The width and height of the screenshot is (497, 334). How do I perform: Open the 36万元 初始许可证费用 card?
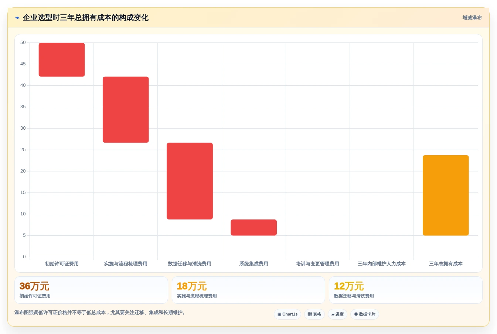[91, 290]
